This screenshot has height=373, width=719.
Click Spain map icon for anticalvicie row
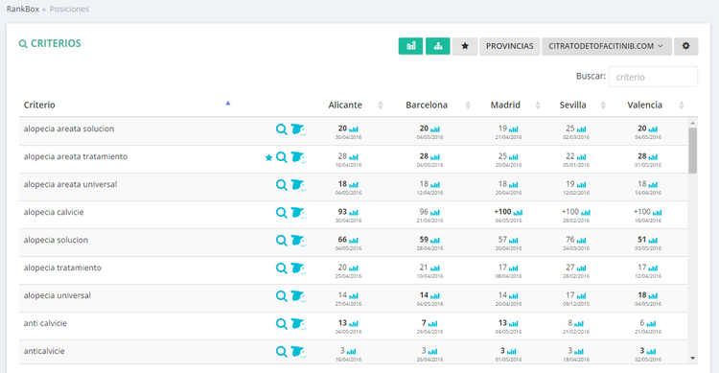pos(298,352)
